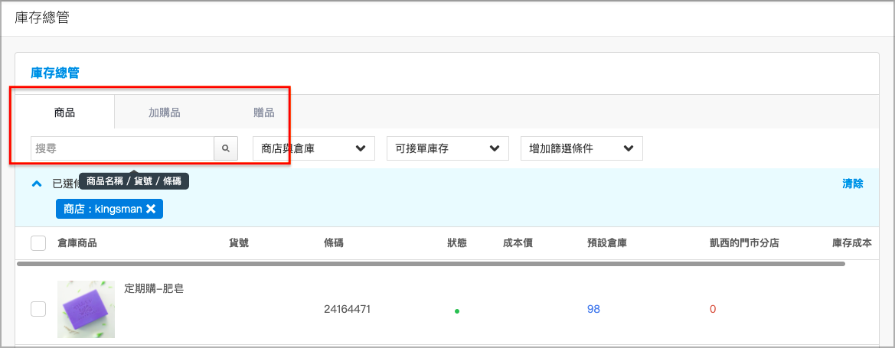The width and height of the screenshot is (895, 348).
Task: Open the 增加篩選條件 dropdown
Action: 582,148
